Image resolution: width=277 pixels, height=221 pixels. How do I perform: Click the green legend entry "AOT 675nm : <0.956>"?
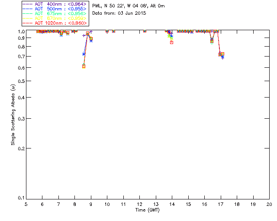click(55, 13)
